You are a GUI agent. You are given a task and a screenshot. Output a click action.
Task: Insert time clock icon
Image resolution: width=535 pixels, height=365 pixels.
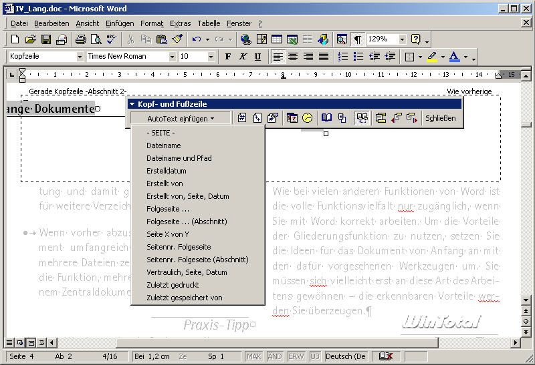tap(308, 118)
